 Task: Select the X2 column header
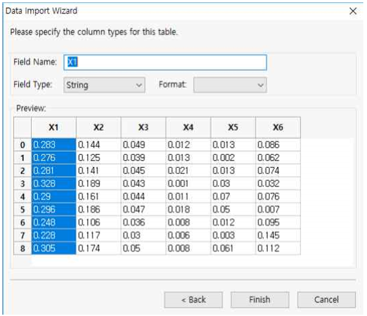coord(98,127)
